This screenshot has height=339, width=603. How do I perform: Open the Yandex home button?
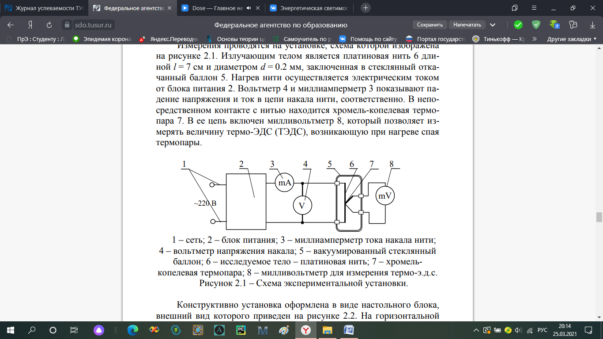pyautogui.click(x=30, y=25)
